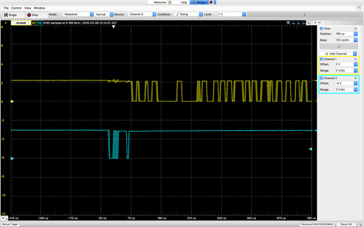Open the small dropdown arrow beside X button
364x227 pixels.
(7, 218)
